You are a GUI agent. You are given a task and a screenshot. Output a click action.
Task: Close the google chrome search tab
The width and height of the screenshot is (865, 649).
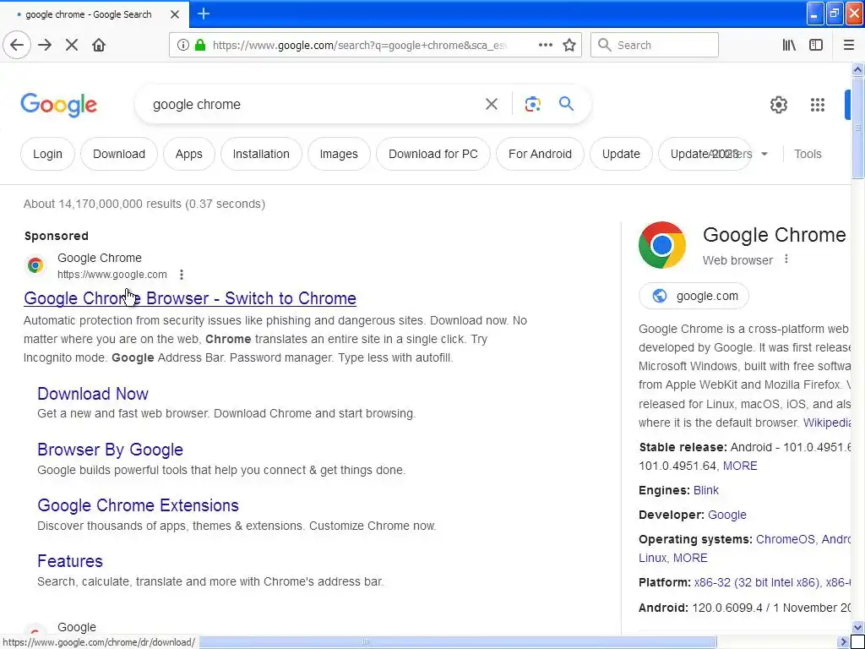[x=175, y=14]
